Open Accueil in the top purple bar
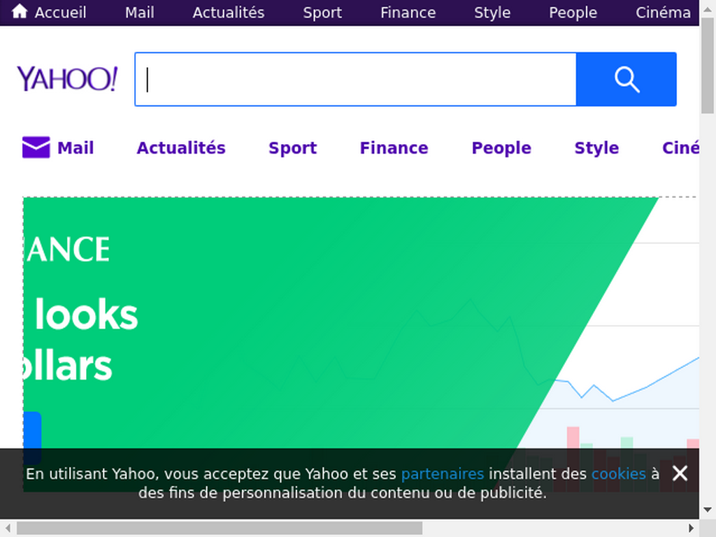Viewport: 716px width, 537px height. point(60,13)
